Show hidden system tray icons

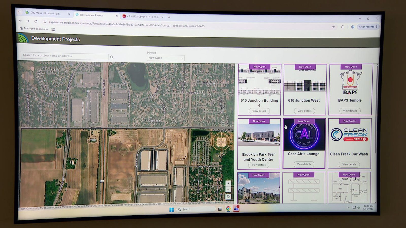tap(348, 207)
